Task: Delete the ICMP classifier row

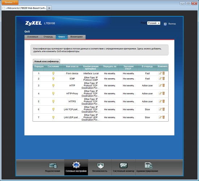Action: 164,79
